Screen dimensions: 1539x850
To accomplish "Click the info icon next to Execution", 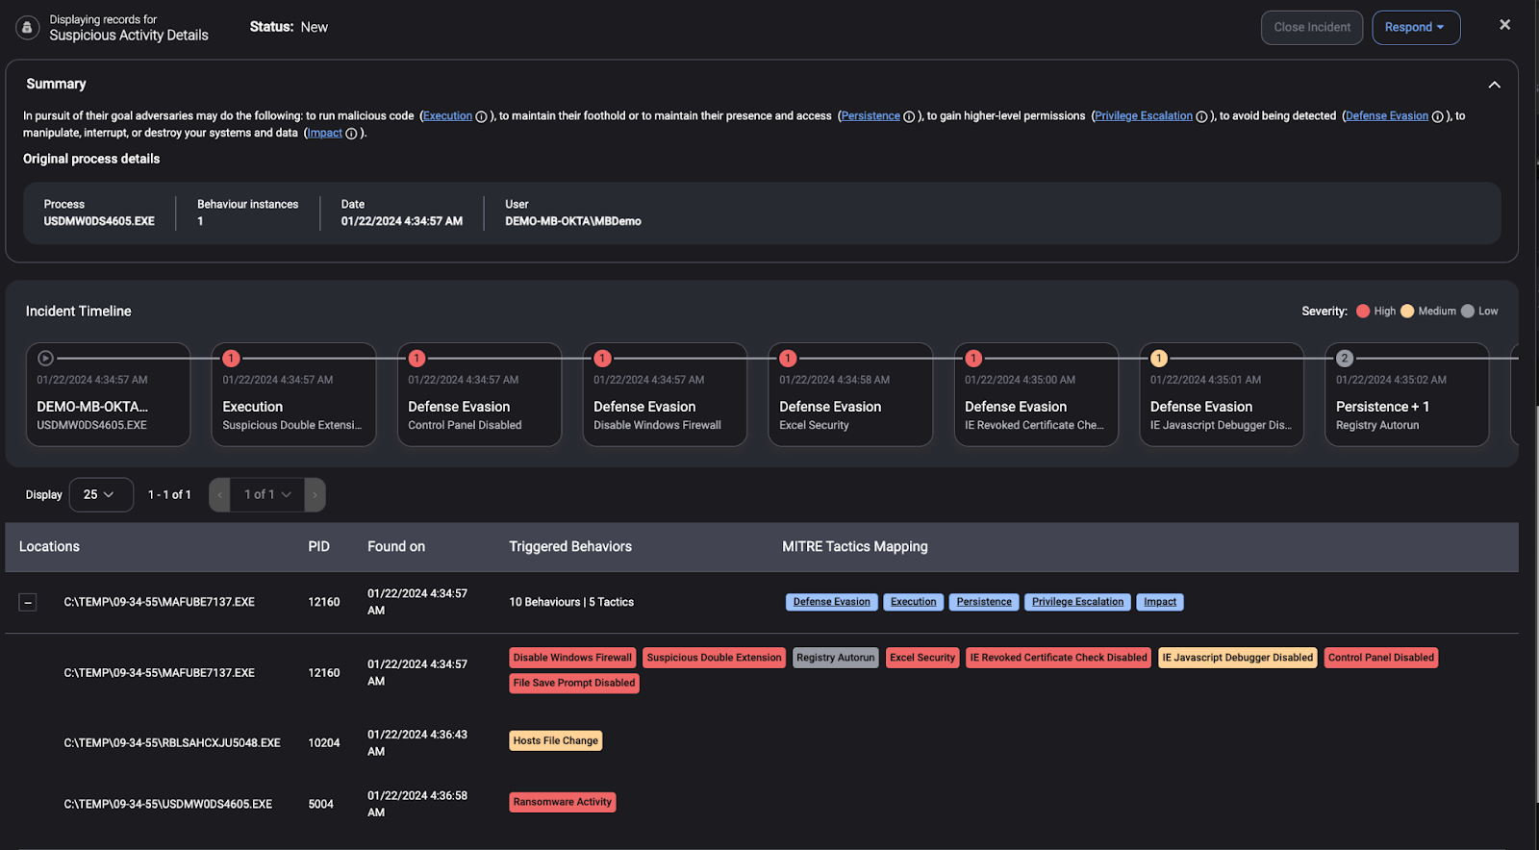I will point(481,117).
